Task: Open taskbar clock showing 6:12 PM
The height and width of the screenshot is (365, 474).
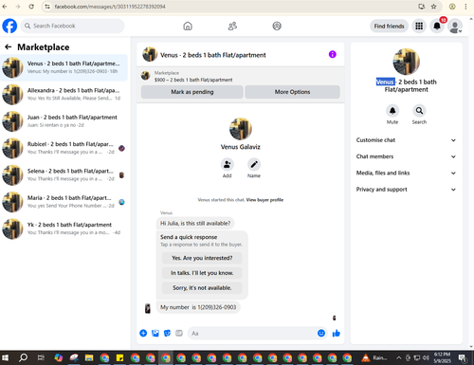Action: [x=442, y=357]
